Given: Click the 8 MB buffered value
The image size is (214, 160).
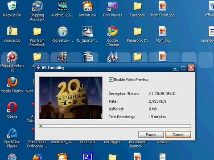Looking at the screenshot, I should tap(153, 109).
